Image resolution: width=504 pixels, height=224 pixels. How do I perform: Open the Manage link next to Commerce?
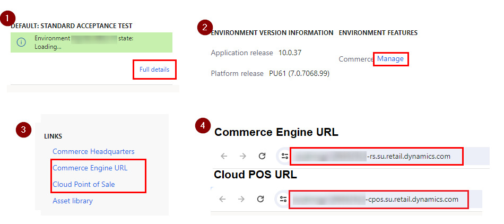(x=390, y=59)
